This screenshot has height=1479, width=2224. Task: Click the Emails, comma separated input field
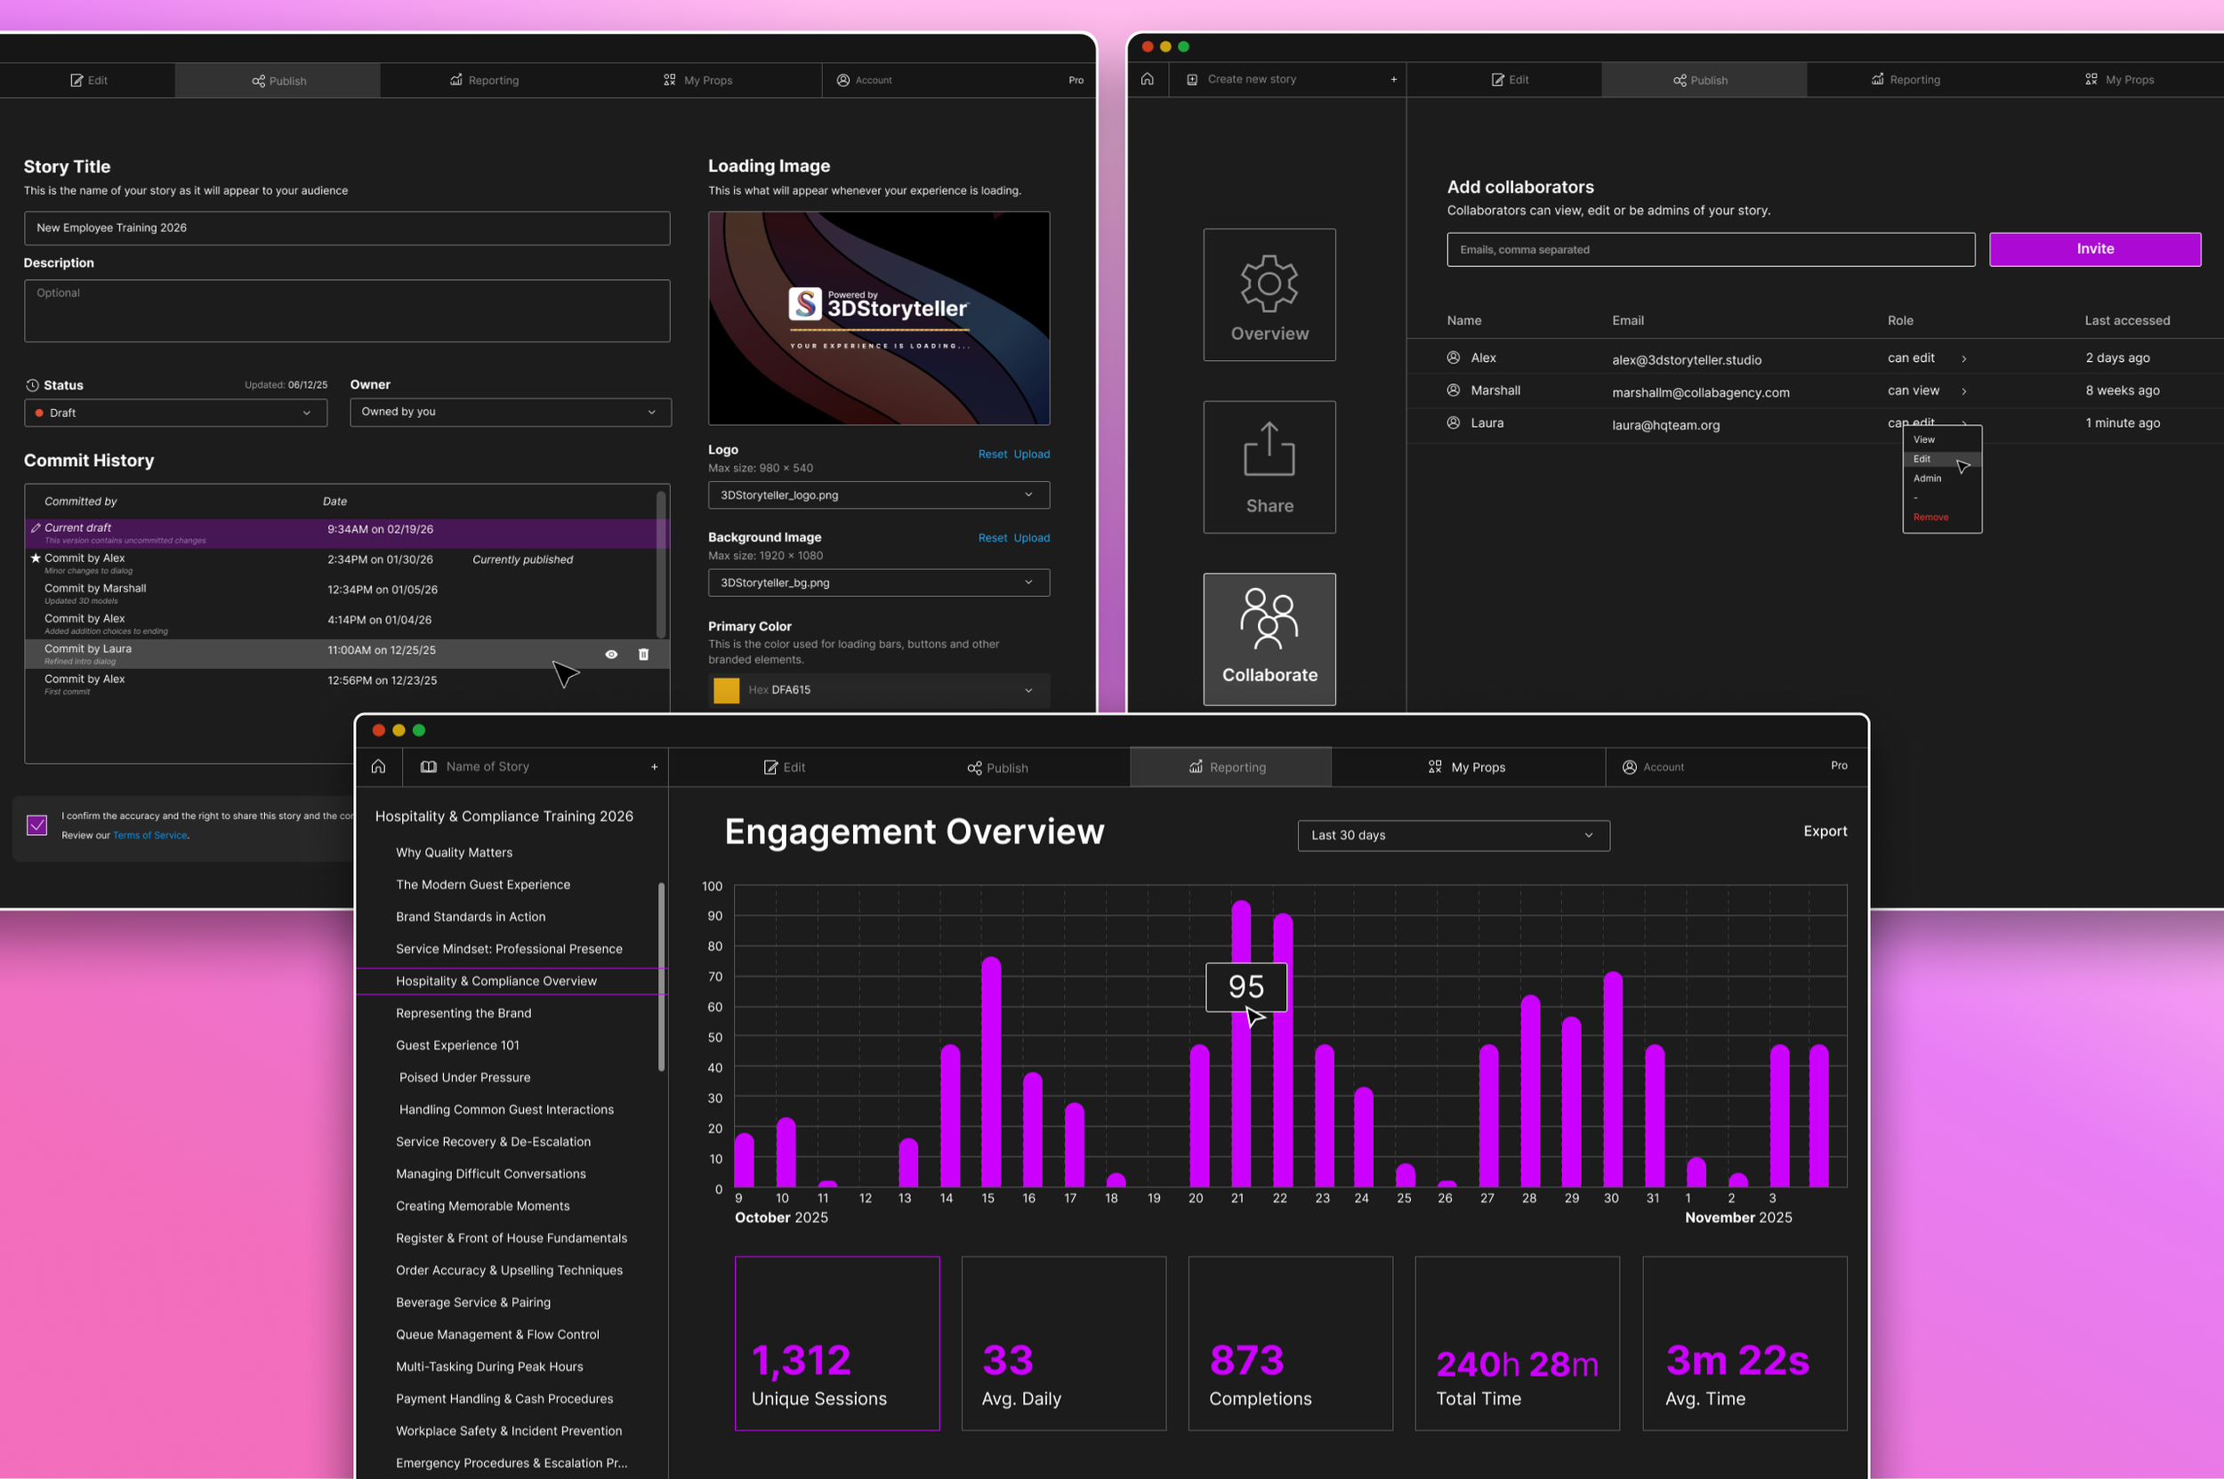tap(1711, 249)
